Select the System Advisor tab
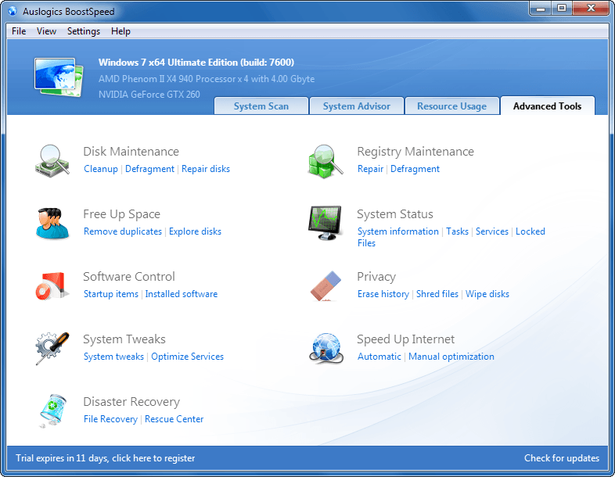Image resolution: width=615 pixels, height=477 pixels. click(x=356, y=106)
